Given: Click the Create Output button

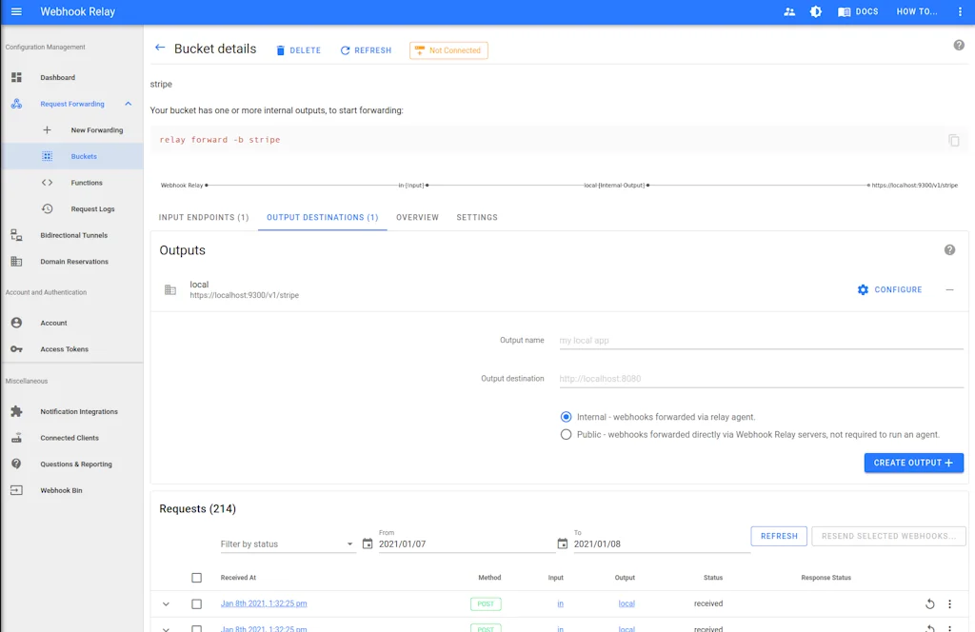Looking at the screenshot, I should (913, 463).
